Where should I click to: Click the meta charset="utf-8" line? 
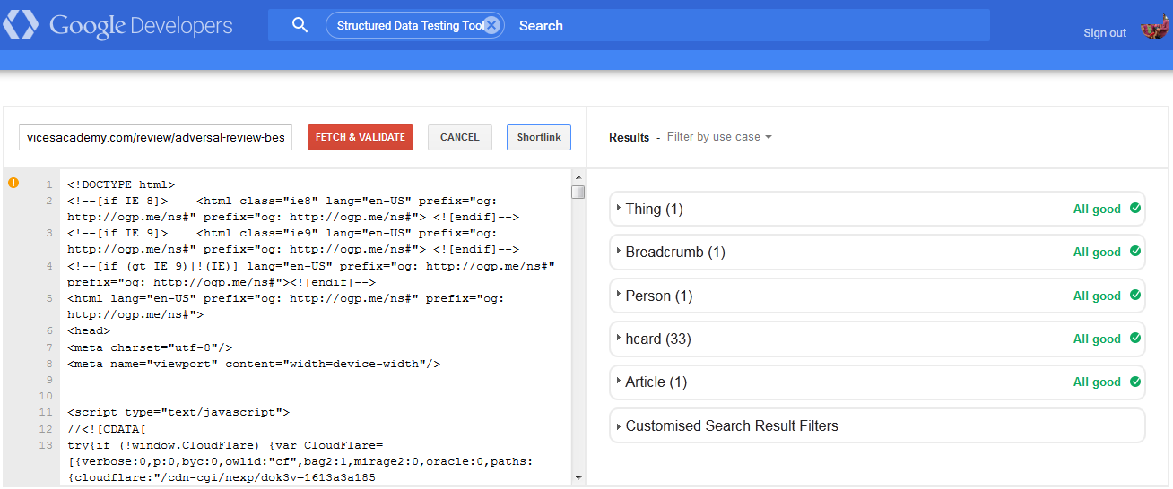click(x=150, y=347)
